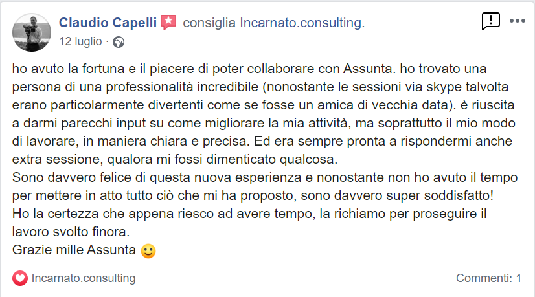Image resolution: width=535 pixels, height=297 pixels.
Task: Click the red star recommendation badge
Action: 168,23
